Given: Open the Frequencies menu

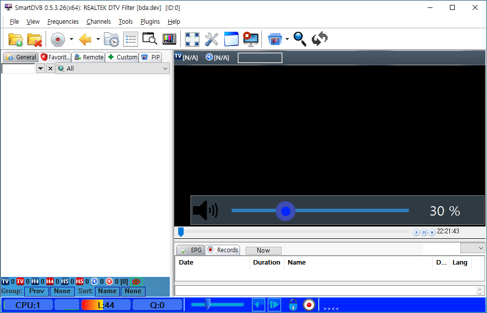Looking at the screenshot, I should tap(63, 21).
